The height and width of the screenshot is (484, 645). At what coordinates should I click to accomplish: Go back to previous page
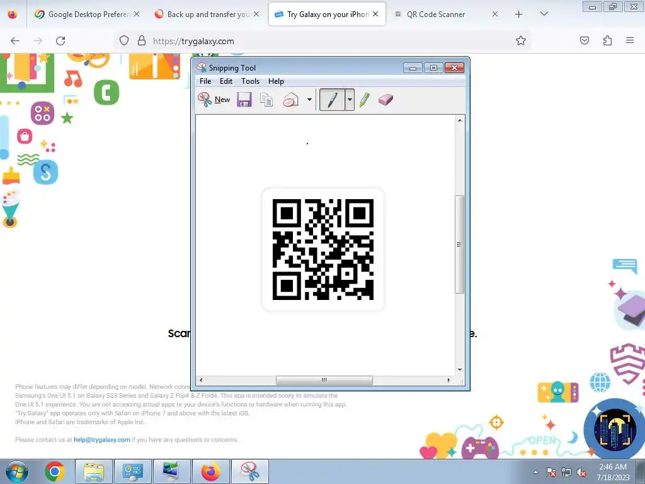tap(15, 41)
